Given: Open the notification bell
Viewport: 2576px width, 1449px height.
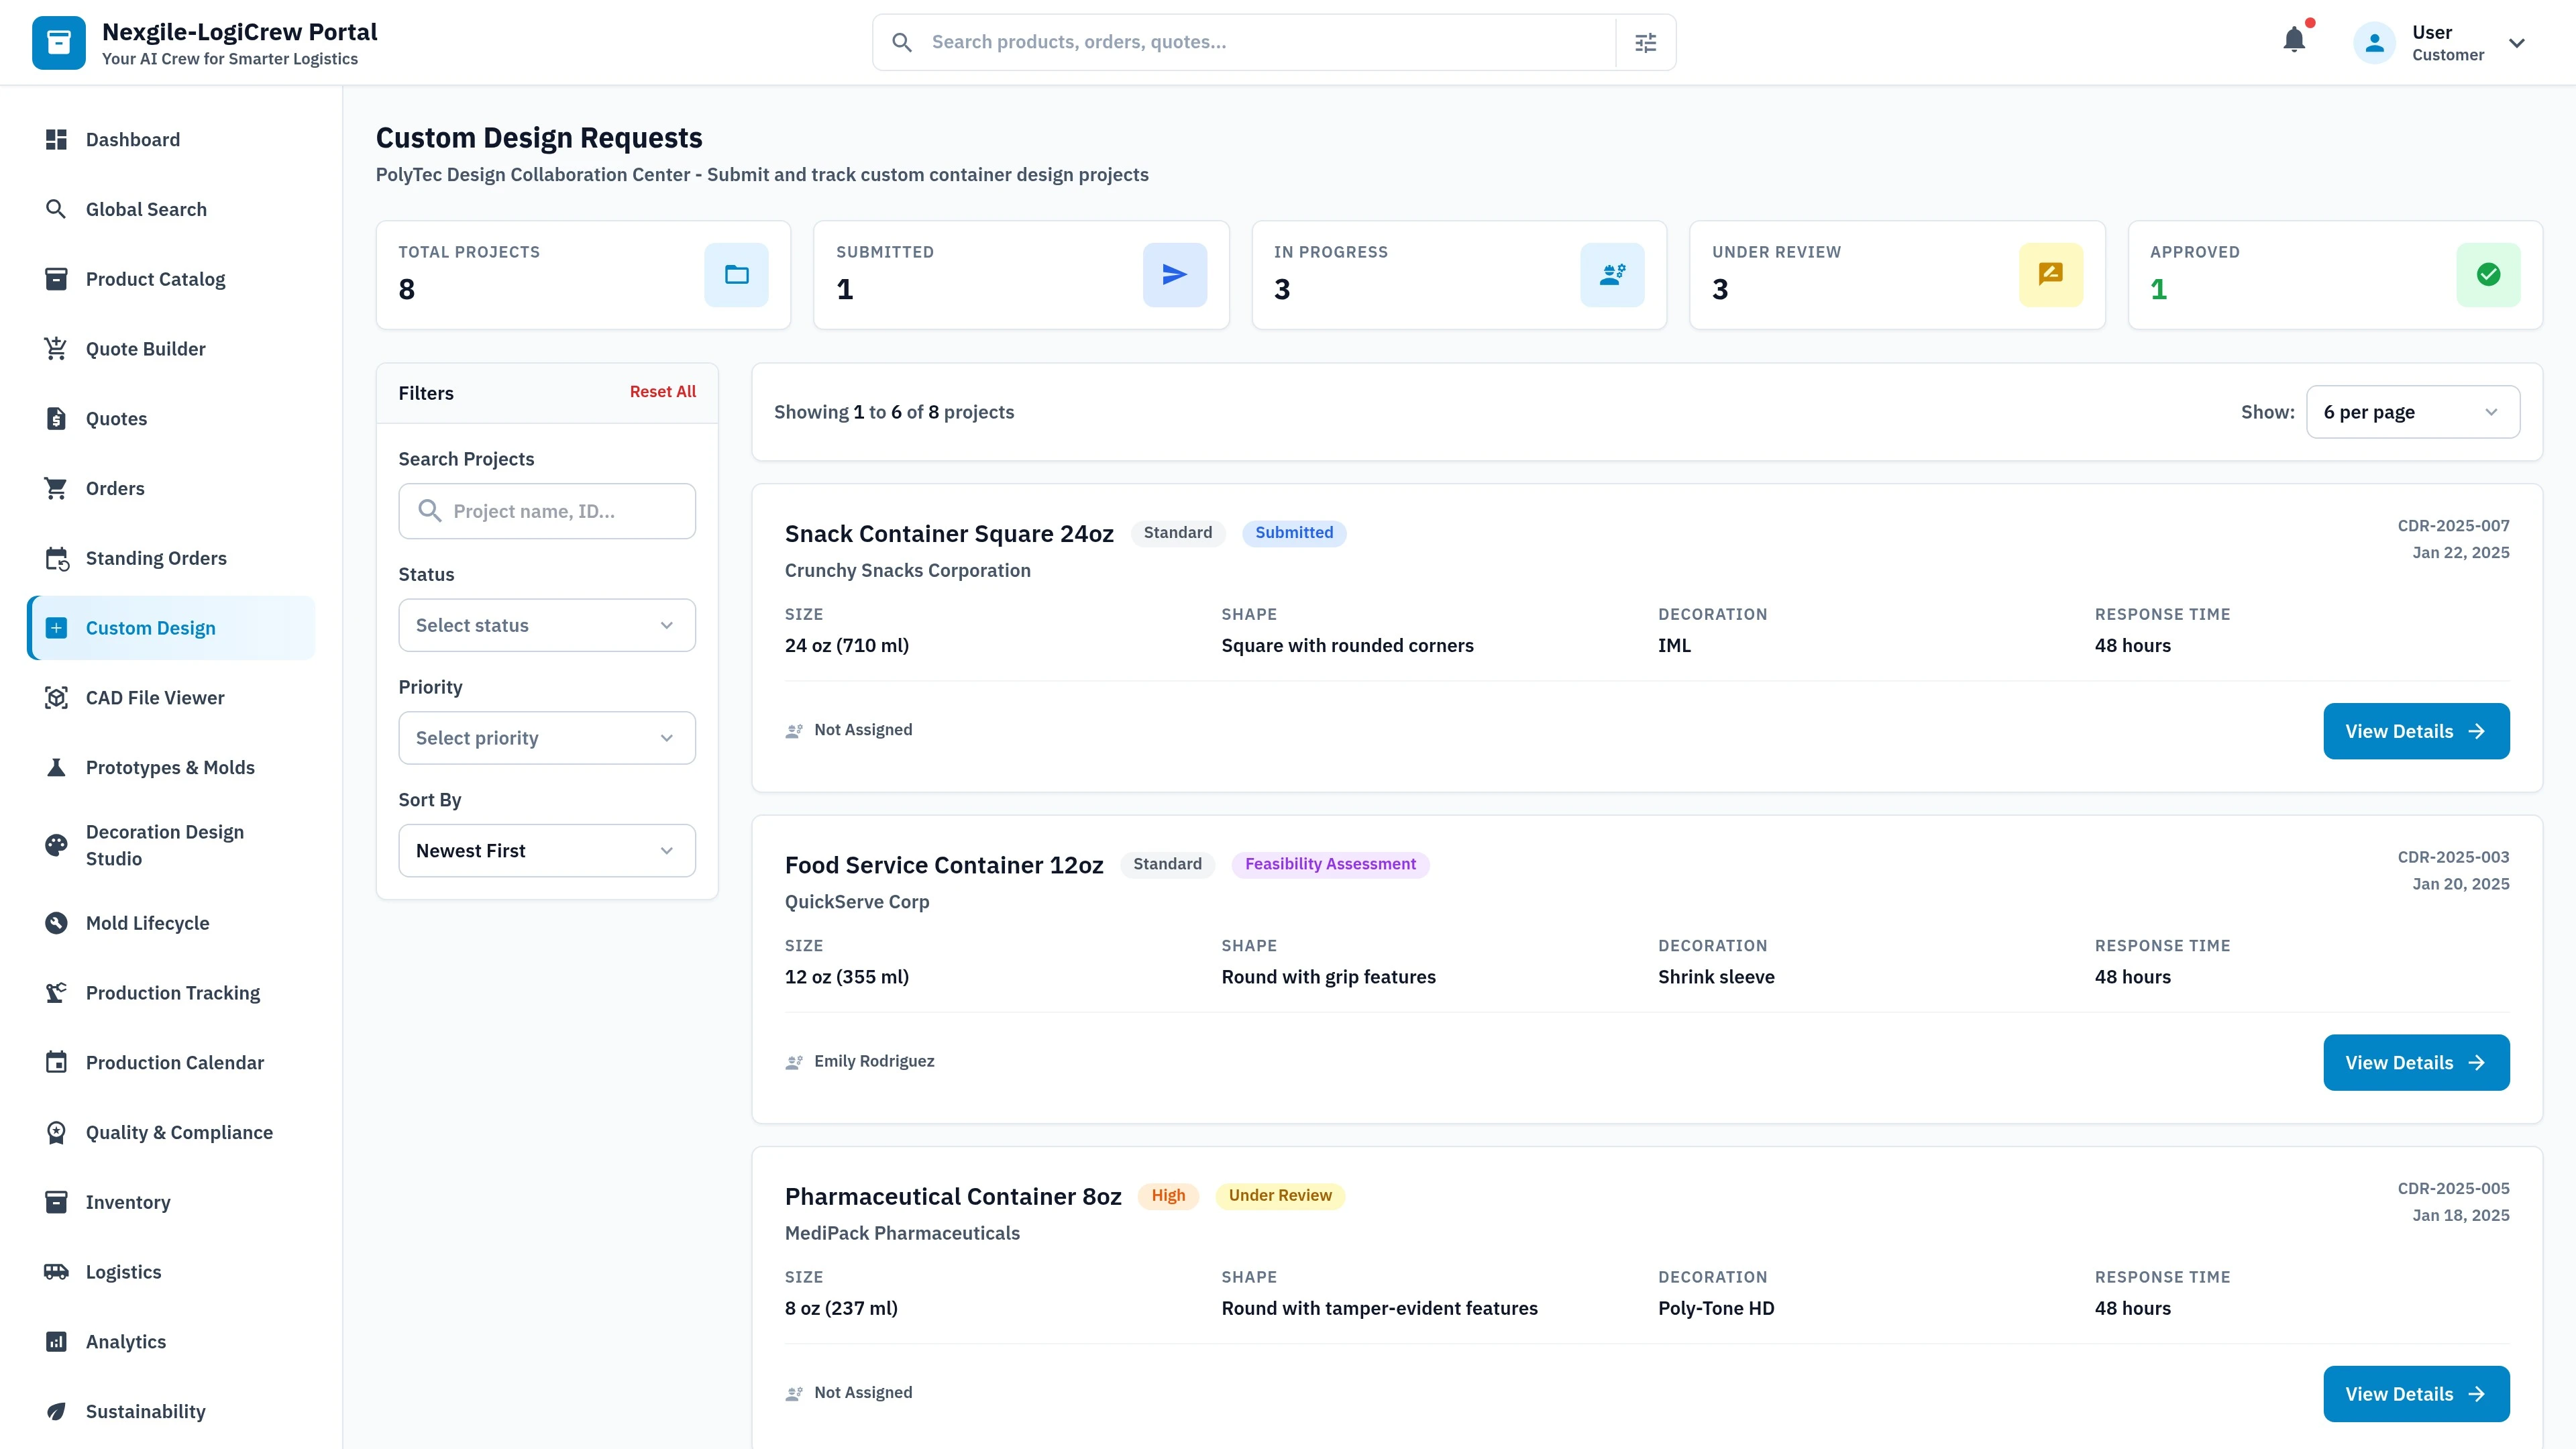Looking at the screenshot, I should tap(2294, 41).
